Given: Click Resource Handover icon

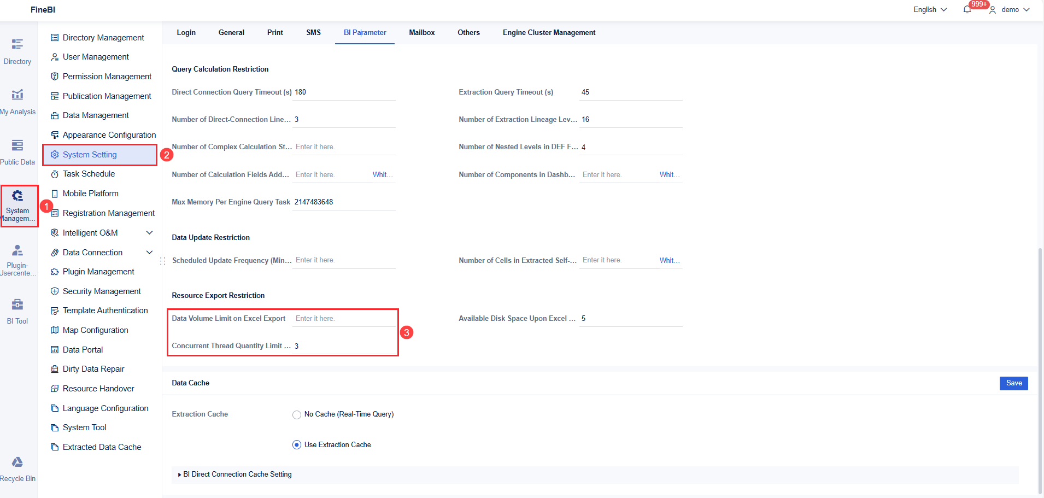Looking at the screenshot, I should (x=55, y=389).
